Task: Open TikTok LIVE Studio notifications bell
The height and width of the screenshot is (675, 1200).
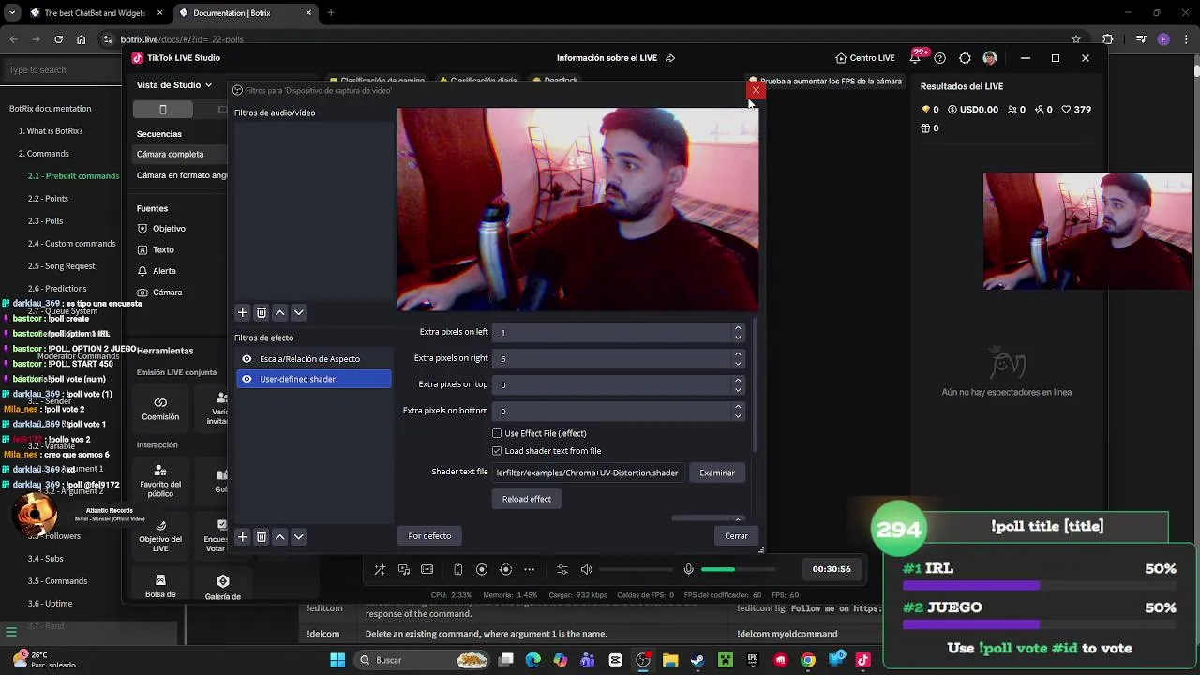Action: pos(915,58)
